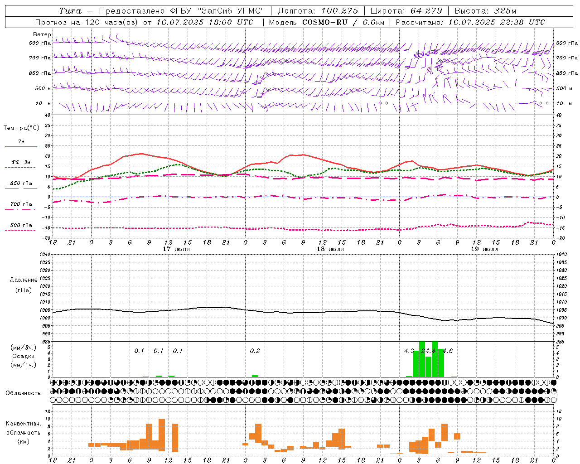Click the line sample under the 2м legend
Image resolution: width=580 pixels, height=464 pixels.
(21, 147)
